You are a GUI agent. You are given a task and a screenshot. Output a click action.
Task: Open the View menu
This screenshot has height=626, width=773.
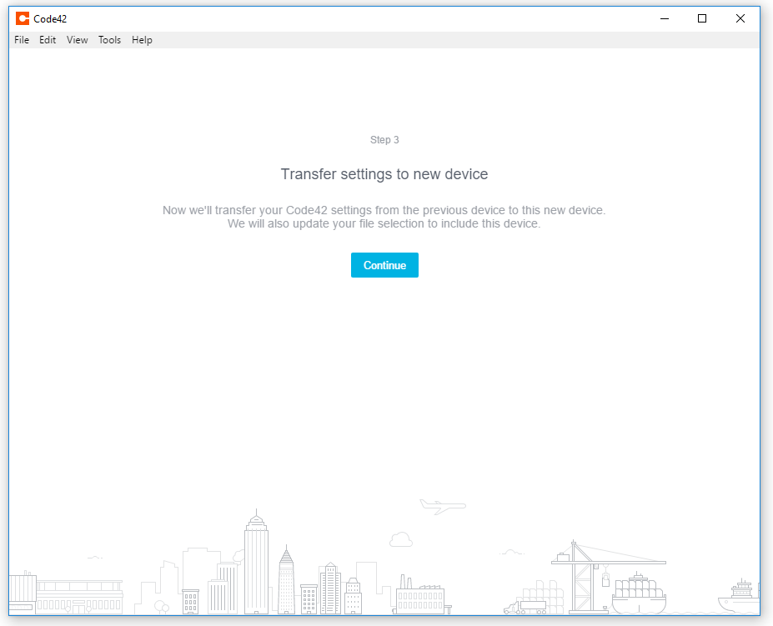(x=77, y=39)
